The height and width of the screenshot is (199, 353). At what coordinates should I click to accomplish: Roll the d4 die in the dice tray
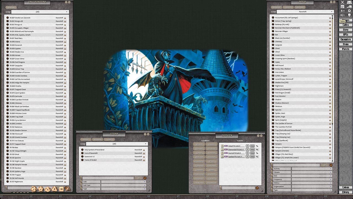55,189
